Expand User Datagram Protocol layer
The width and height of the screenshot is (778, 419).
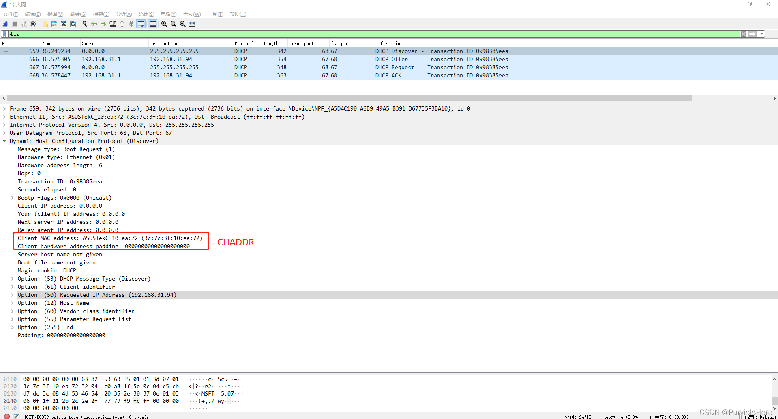(x=4, y=133)
